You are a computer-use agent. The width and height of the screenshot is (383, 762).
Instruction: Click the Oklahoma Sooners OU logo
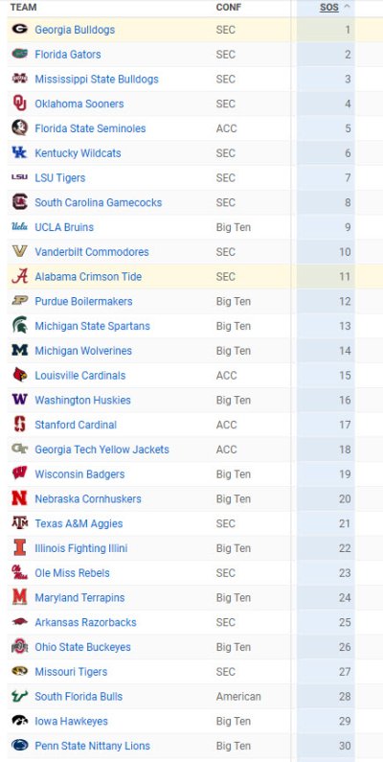(20, 104)
